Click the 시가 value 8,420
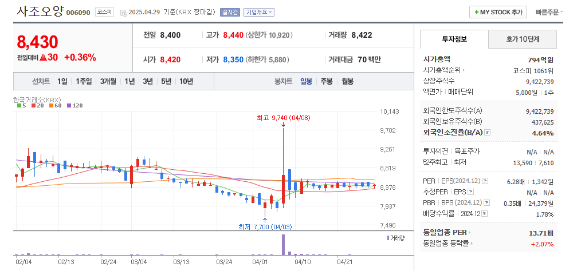The height and width of the screenshot is (271, 581). coord(170,59)
